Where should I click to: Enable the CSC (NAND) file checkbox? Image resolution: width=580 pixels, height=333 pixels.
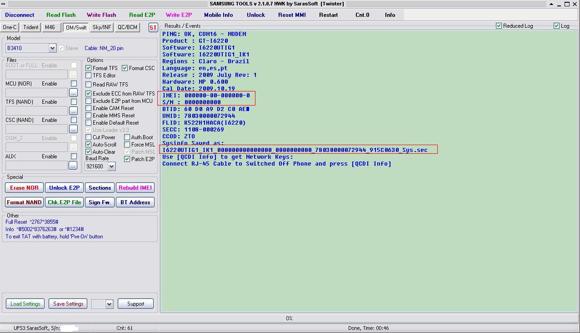coord(74,120)
